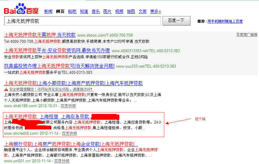Switch to the 地图 tab

(x=131, y=12)
